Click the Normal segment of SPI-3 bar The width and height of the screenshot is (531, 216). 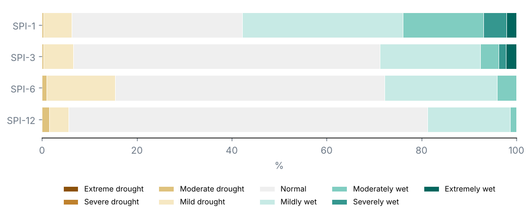(x=227, y=57)
